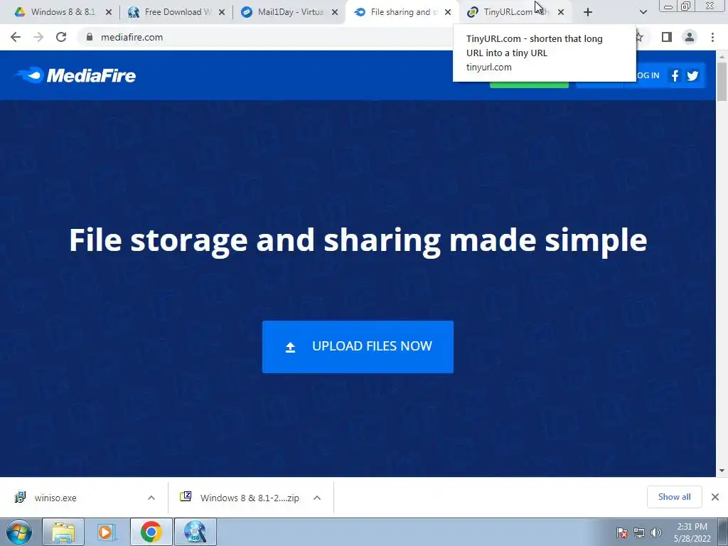Screen dimensions: 728x546
Task: Click the browser forward arrow
Action: (38, 37)
